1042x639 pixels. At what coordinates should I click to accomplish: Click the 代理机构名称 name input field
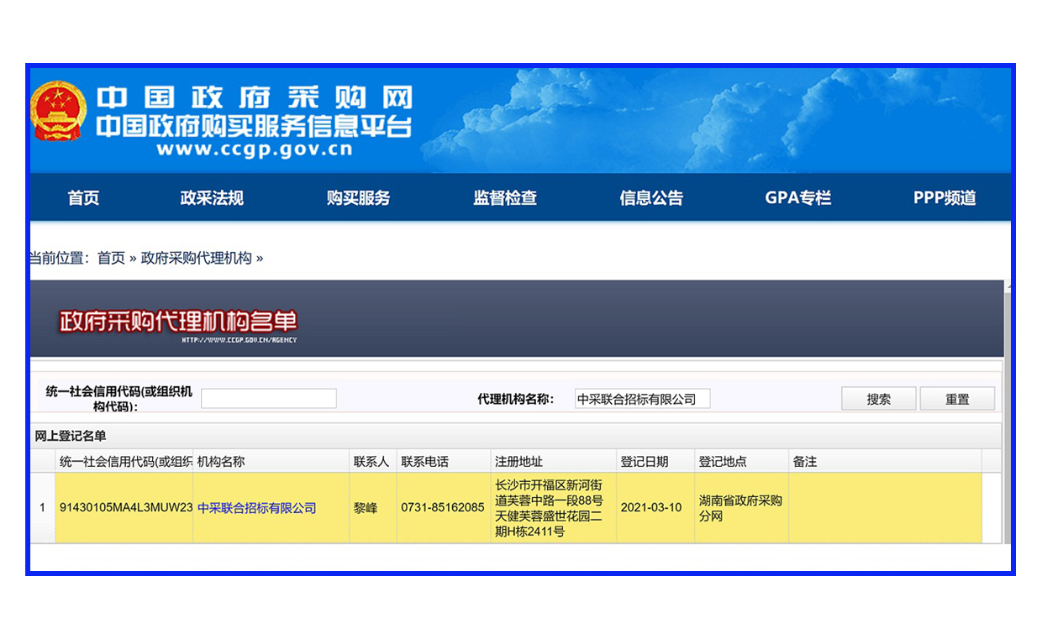[643, 398]
